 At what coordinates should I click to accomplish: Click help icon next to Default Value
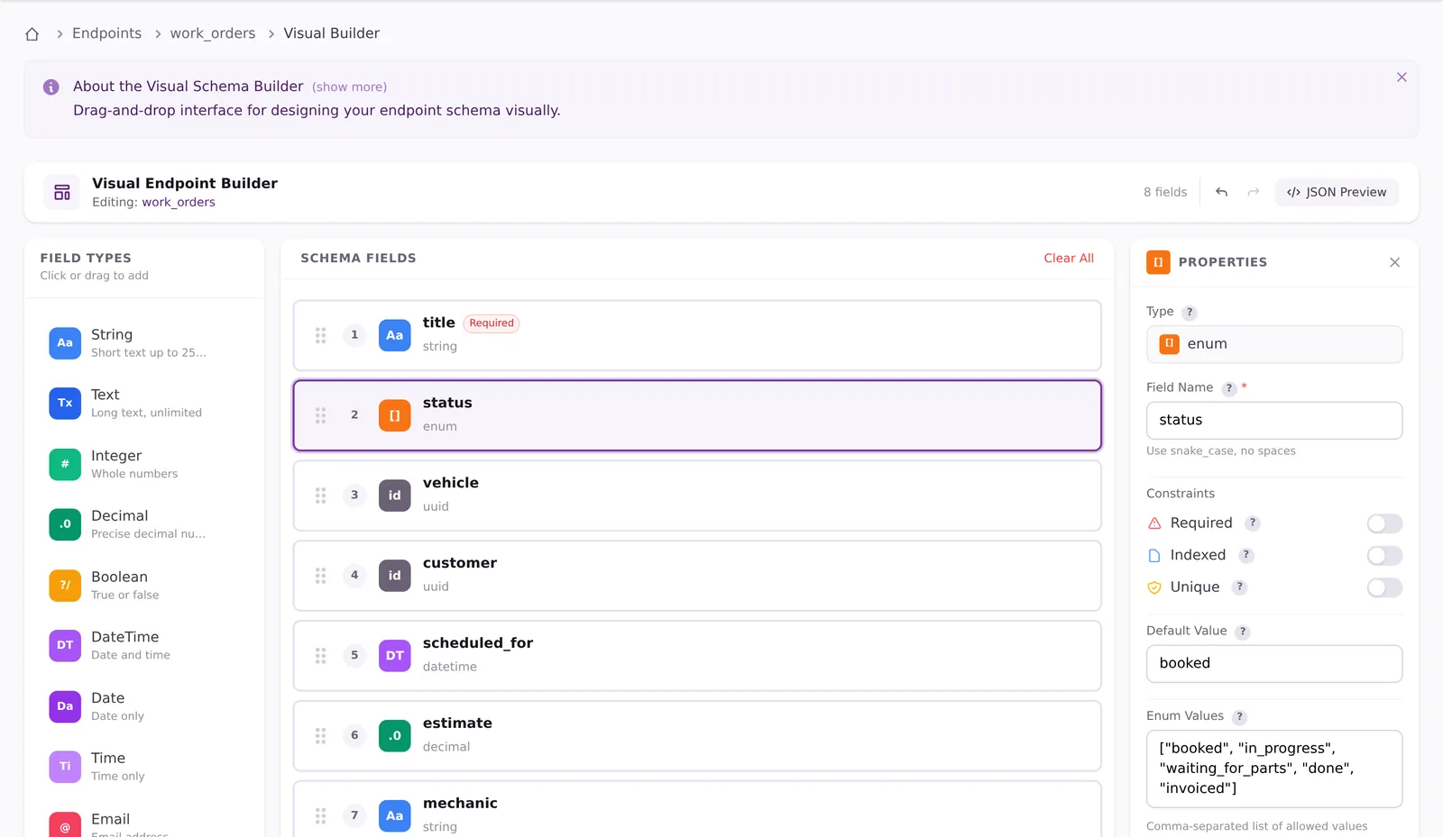[x=1242, y=632]
